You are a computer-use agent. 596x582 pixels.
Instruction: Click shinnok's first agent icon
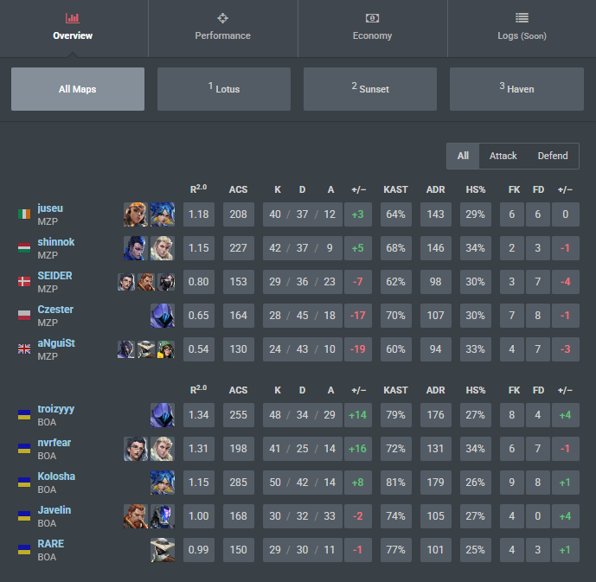(136, 248)
